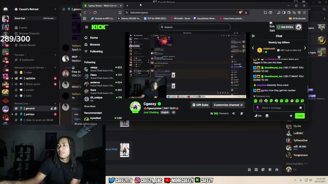Click the Brave Shields lion icon
This screenshot has width=328, height=184.
click(240, 13)
